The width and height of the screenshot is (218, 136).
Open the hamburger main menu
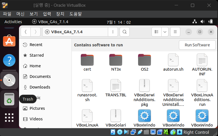point(175,32)
